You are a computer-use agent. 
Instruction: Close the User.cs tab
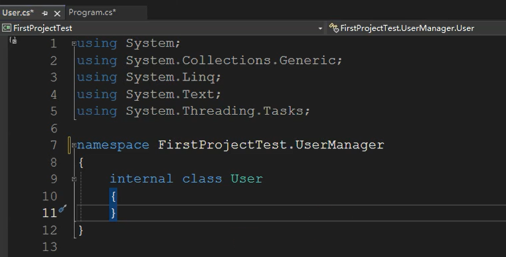click(57, 13)
